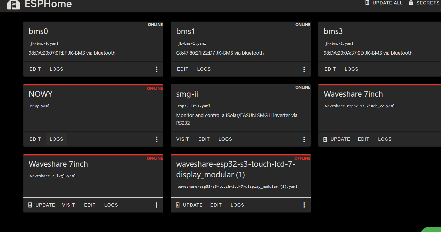
Task: Click bms1 description C8:47:80:21:22:D7
Action: click(220, 53)
